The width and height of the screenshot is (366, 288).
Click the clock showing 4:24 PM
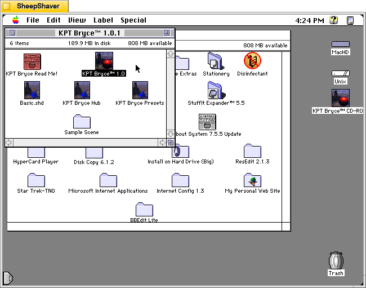click(x=310, y=20)
